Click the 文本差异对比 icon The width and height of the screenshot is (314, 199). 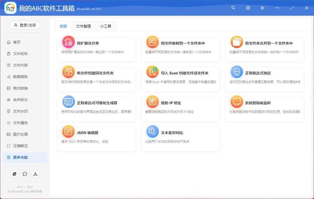[x=152, y=131]
